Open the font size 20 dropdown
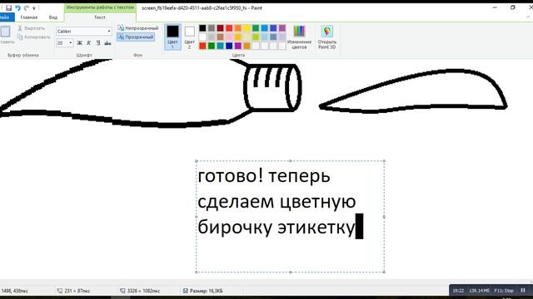This screenshot has height=299, width=533. pyautogui.click(x=70, y=43)
